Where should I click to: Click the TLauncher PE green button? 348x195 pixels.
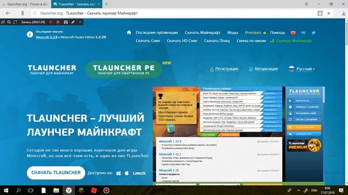click(123, 69)
